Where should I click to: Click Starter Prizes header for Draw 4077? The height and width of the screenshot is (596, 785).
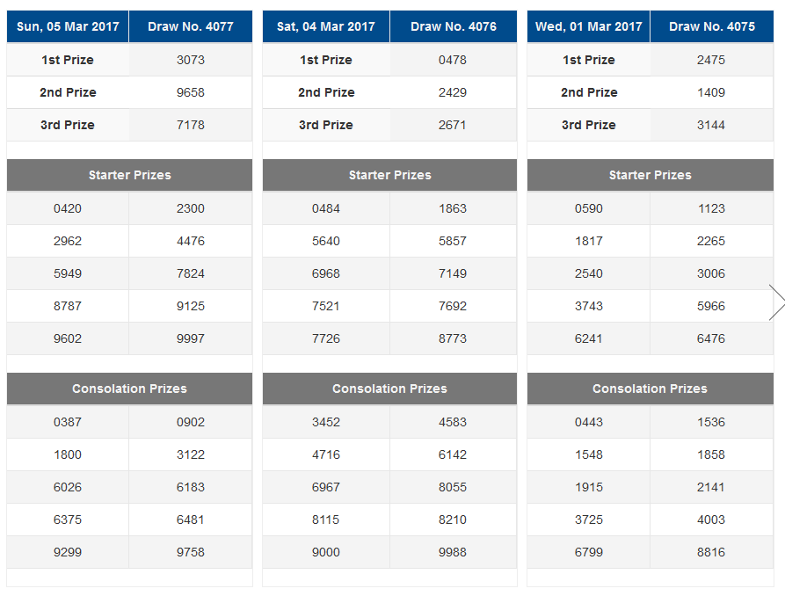(129, 175)
